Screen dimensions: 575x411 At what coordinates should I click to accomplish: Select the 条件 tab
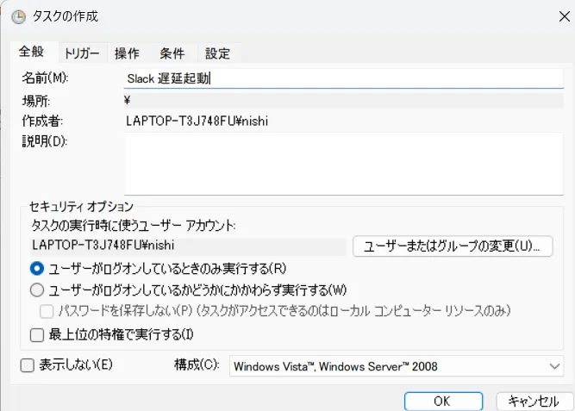coord(172,53)
